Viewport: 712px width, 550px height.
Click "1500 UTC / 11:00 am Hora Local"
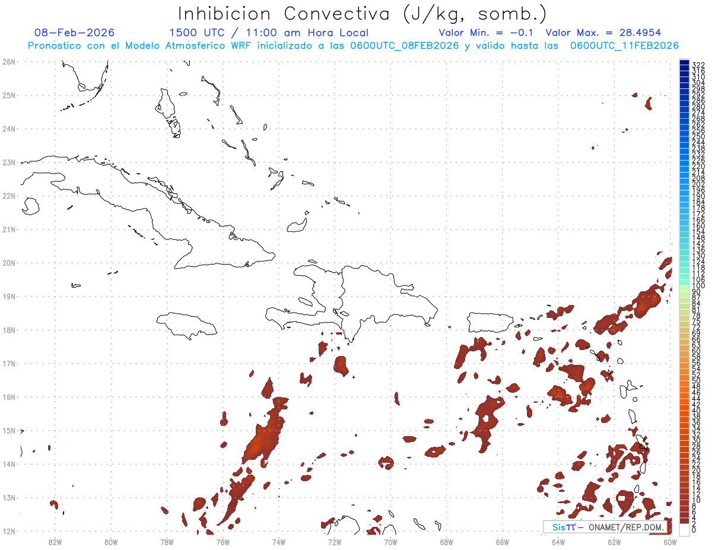coord(269,33)
